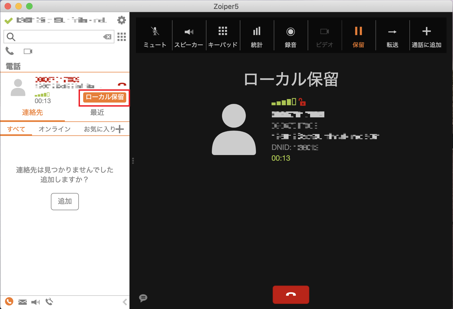Click the speaker icon in bottom bar
453x309 pixels.
coord(36,302)
